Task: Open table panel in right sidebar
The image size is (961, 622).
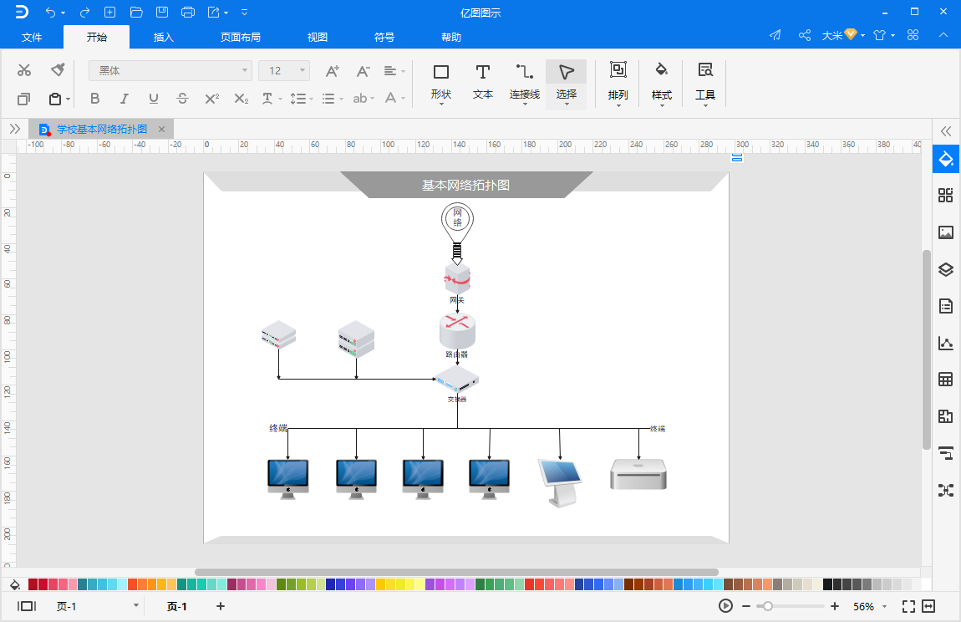Action: (x=946, y=379)
